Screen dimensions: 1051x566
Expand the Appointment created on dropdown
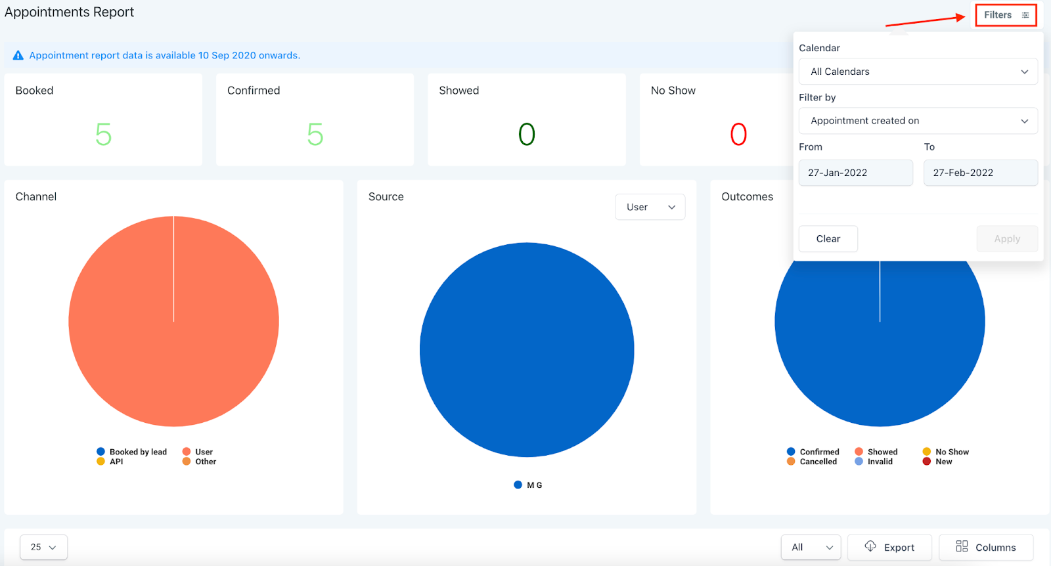[918, 121]
